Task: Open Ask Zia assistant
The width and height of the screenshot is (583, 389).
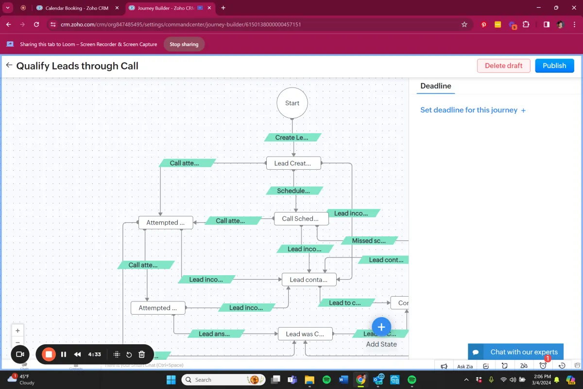Action: pyautogui.click(x=465, y=366)
